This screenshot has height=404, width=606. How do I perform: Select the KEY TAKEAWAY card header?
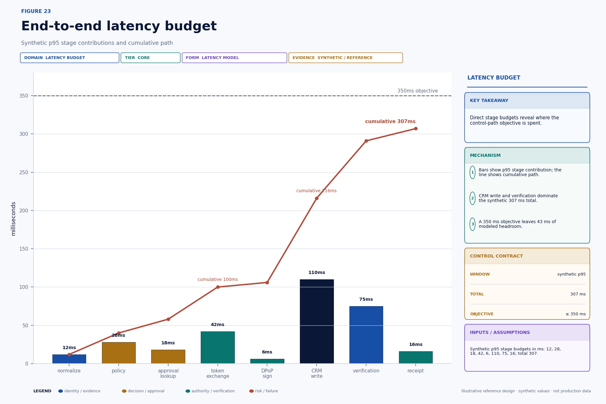527,101
